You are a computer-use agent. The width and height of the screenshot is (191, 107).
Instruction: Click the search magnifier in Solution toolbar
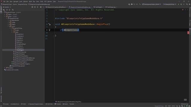click(13, 10)
